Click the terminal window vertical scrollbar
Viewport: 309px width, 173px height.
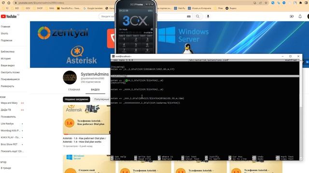(x=301, y=110)
